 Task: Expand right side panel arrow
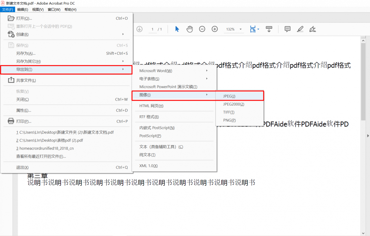coord(368,136)
